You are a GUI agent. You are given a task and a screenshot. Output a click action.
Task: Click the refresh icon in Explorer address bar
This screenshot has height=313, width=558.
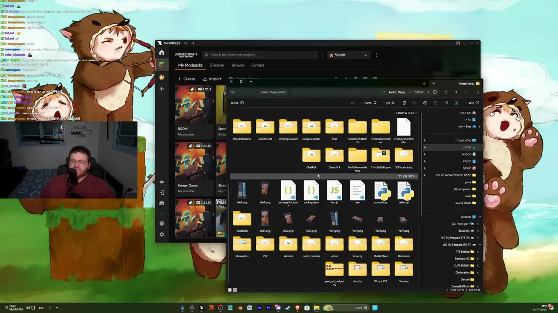click(446, 92)
